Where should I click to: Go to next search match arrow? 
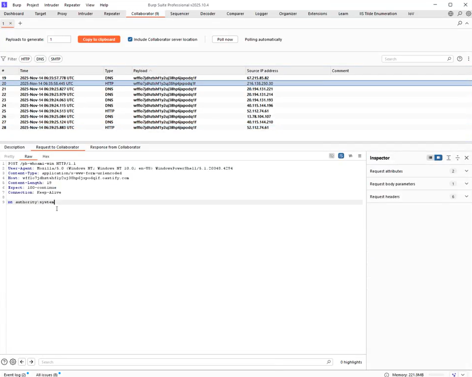coord(31,362)
